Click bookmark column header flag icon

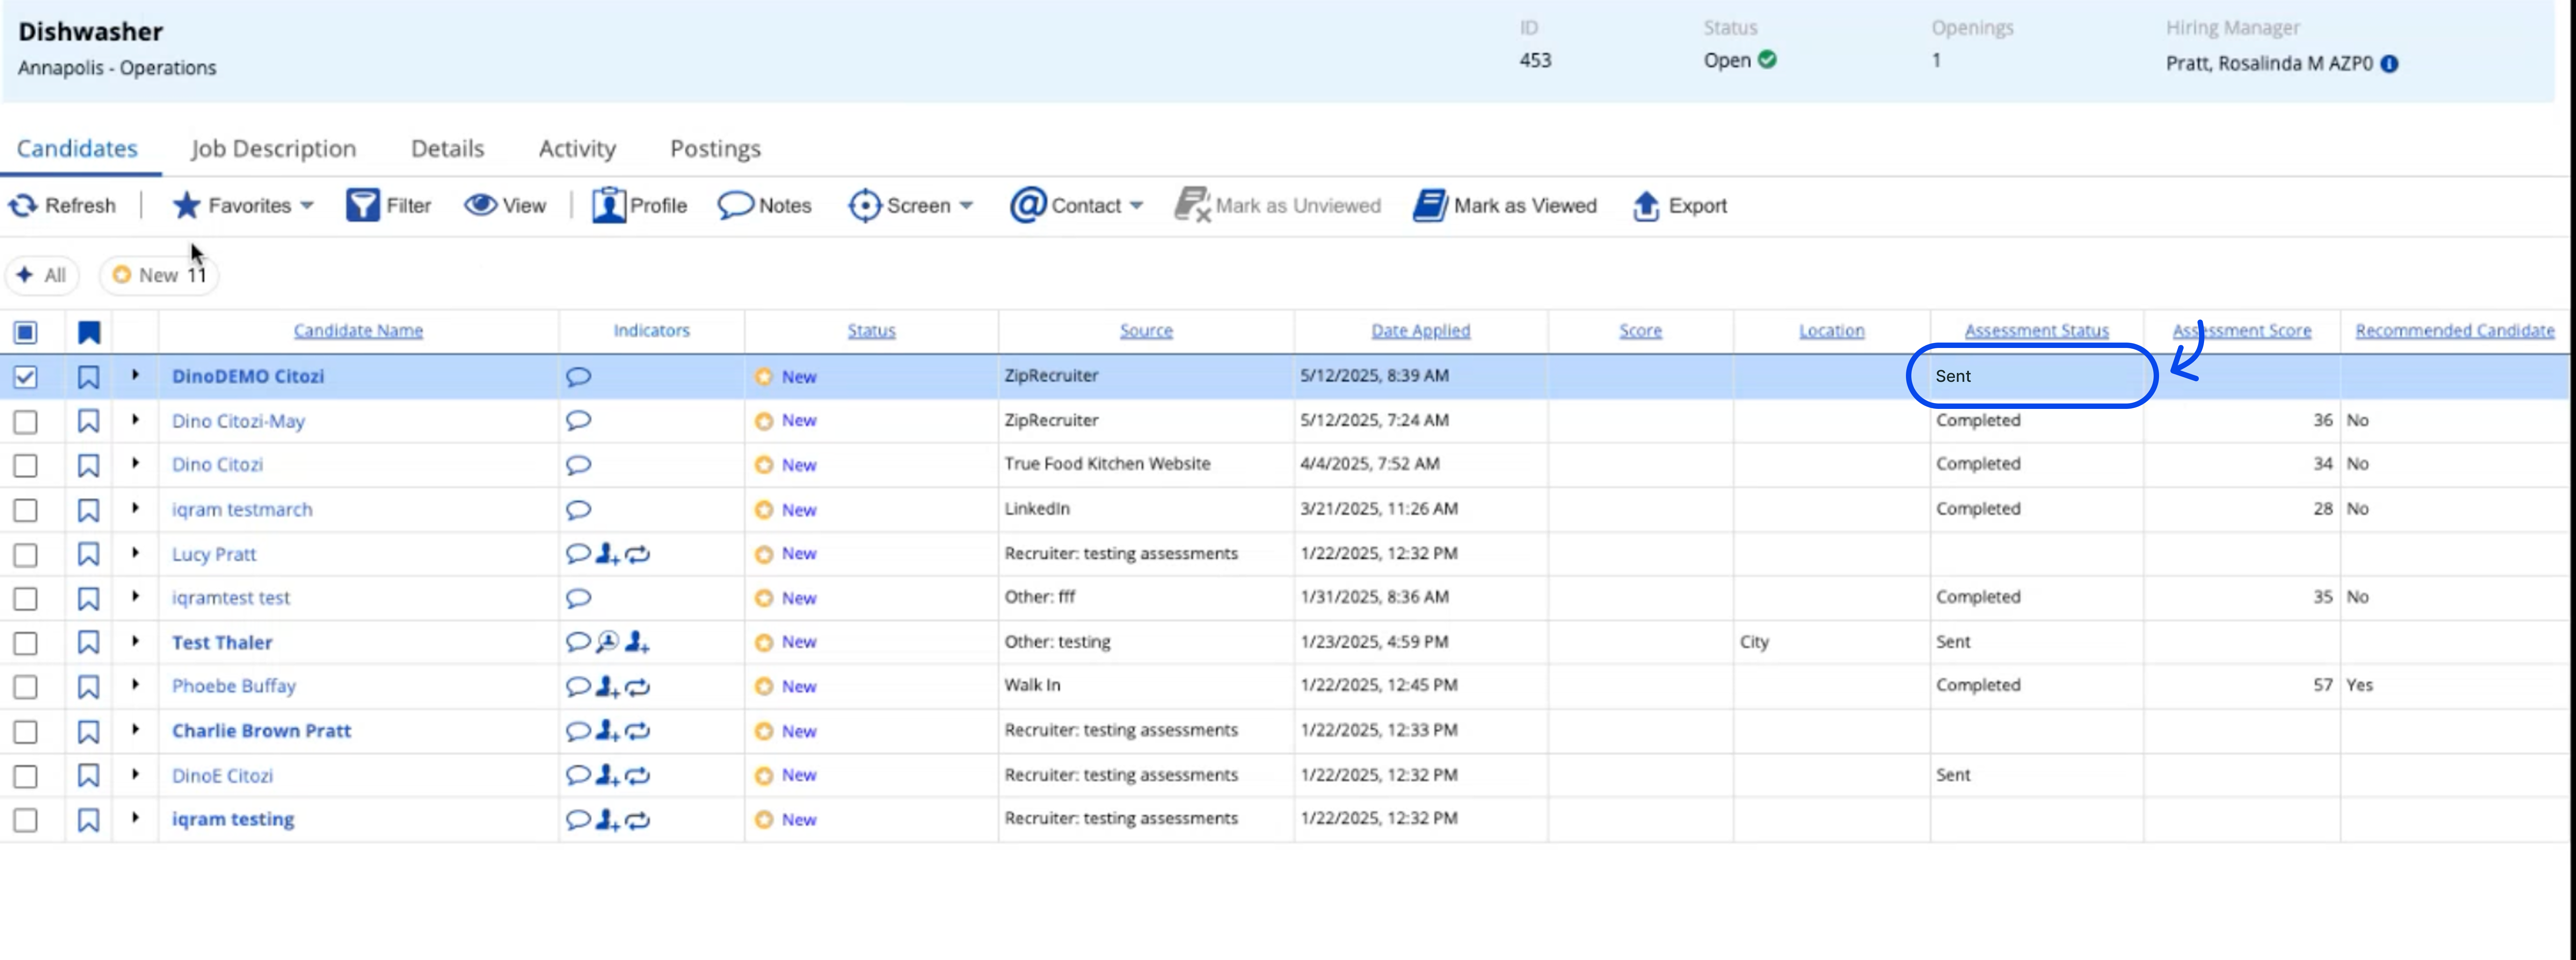tap(89, 332)
